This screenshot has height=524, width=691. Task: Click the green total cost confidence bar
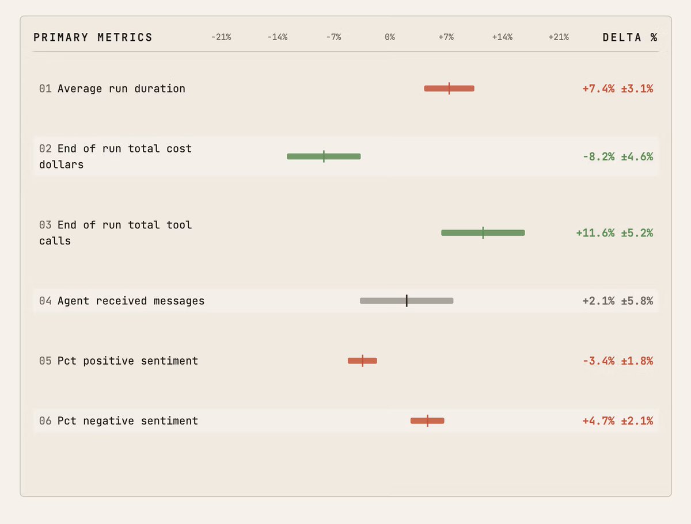click(x=324, y=156)
